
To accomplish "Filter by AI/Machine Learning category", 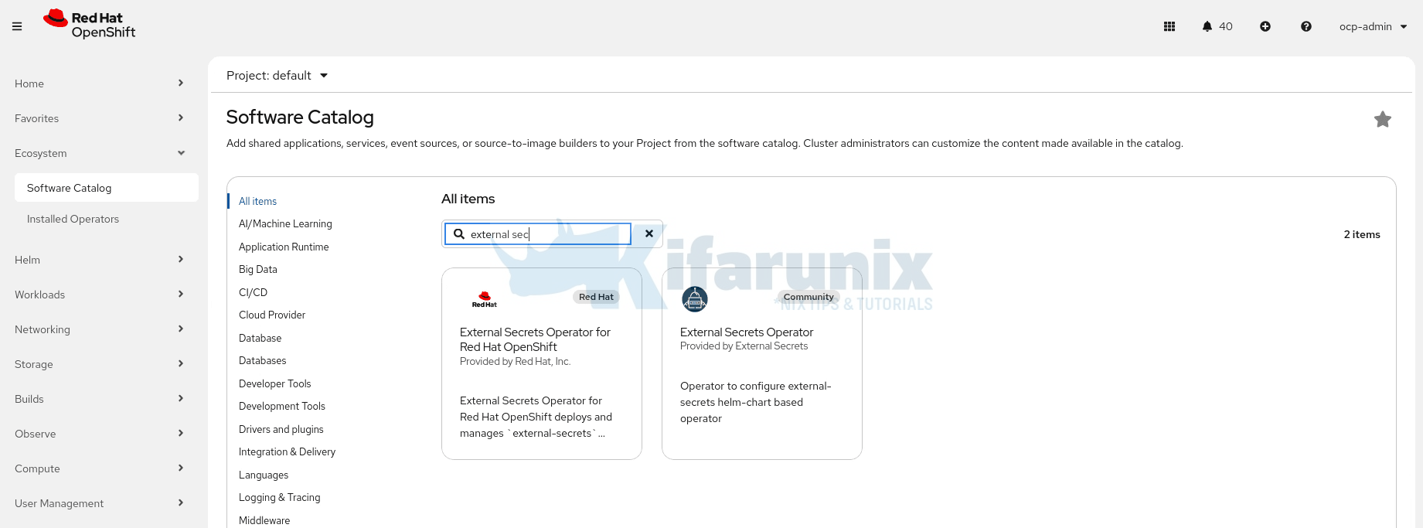I will click(x=285, y=223).
